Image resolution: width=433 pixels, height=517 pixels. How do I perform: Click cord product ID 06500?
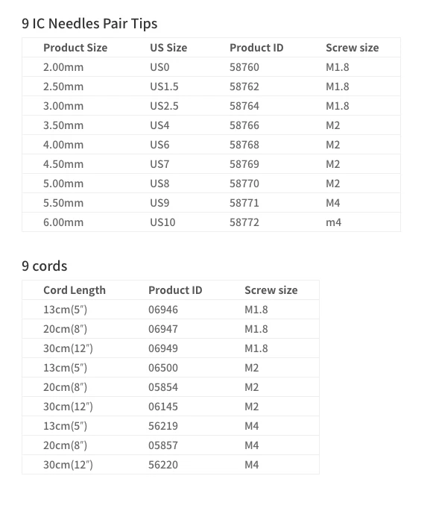point(163,368)
